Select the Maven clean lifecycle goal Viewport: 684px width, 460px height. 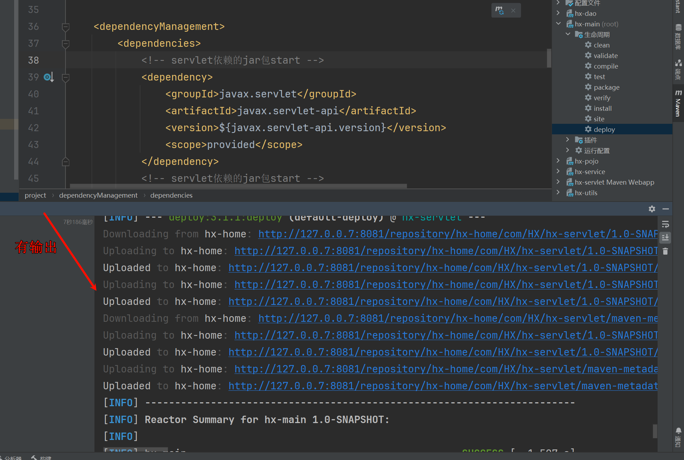(x=601, y=45)
